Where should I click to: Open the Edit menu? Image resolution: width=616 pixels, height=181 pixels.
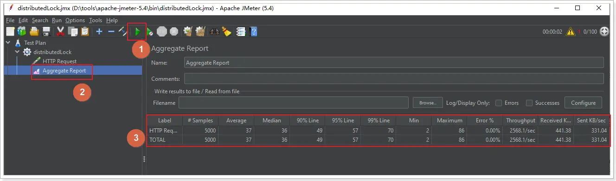[x=23, y=20]
